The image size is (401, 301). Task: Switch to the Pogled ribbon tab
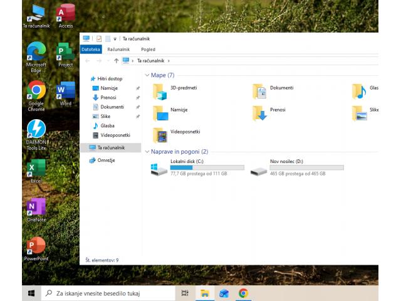tap(148, 49)
